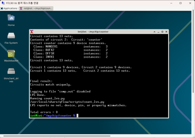Viewport: 195px width, 138px height.
Task: Click the 'Class: BUFX2' line
Action: coord(70,50)
